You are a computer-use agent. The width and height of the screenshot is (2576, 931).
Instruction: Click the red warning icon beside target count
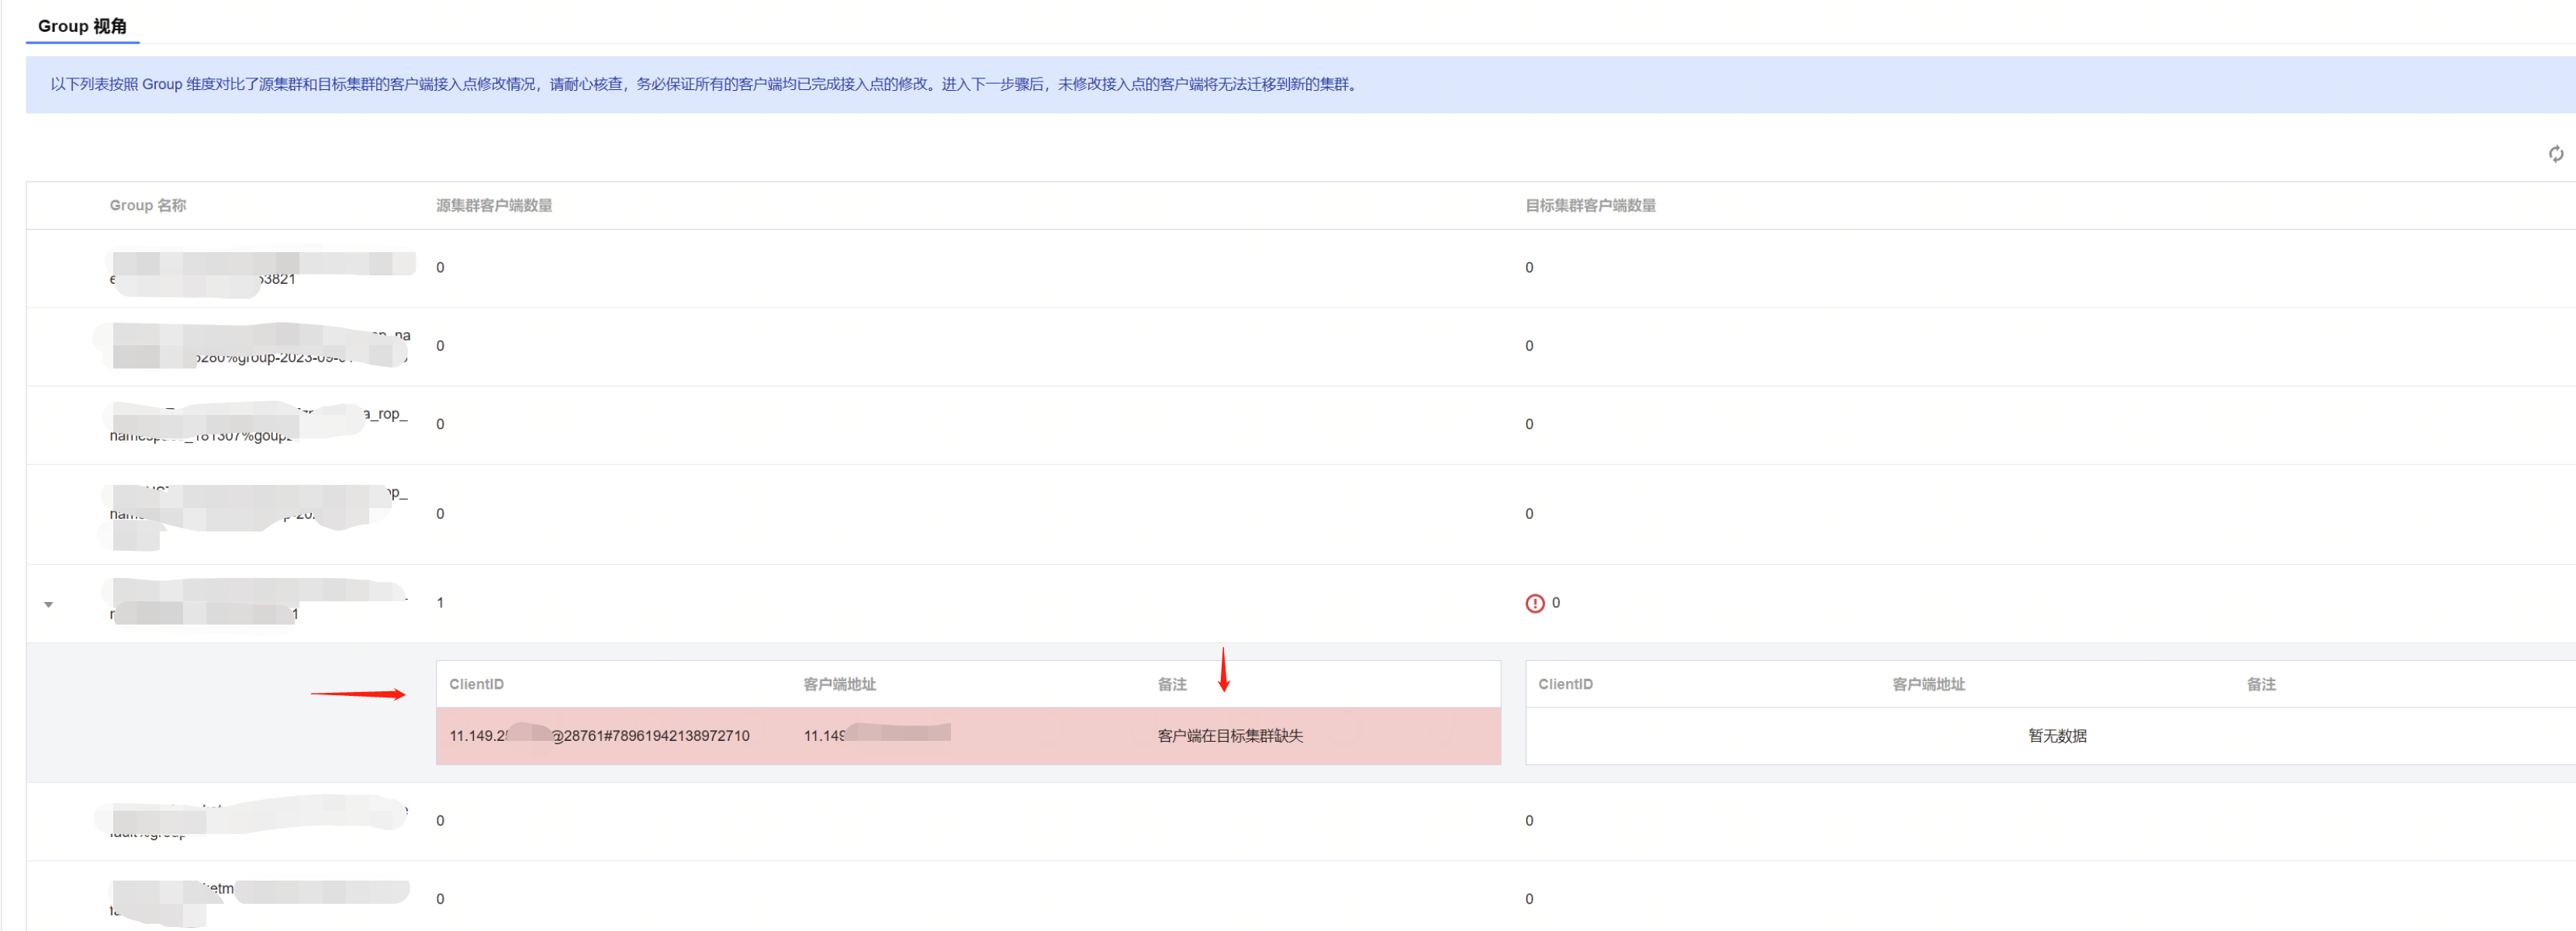point(1534,604)
